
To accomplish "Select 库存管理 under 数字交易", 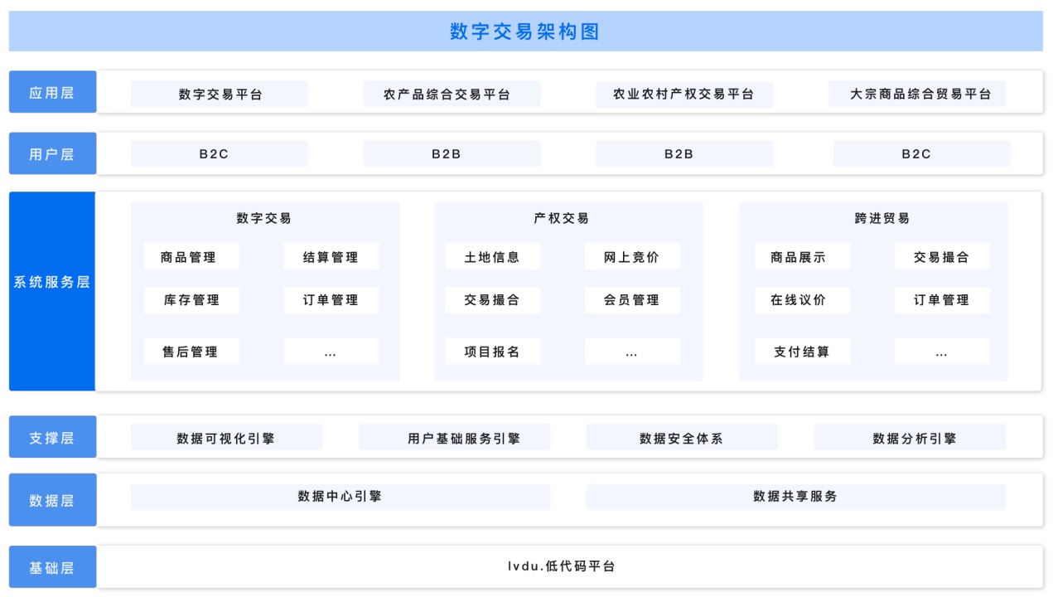I will (191, 299).
